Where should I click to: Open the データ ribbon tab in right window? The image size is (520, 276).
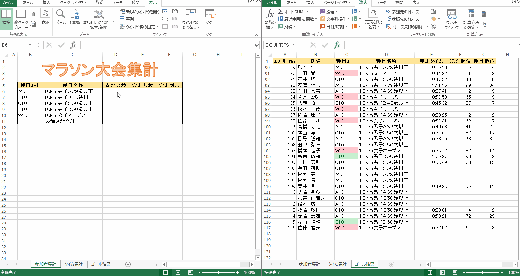tap(381, 3)
